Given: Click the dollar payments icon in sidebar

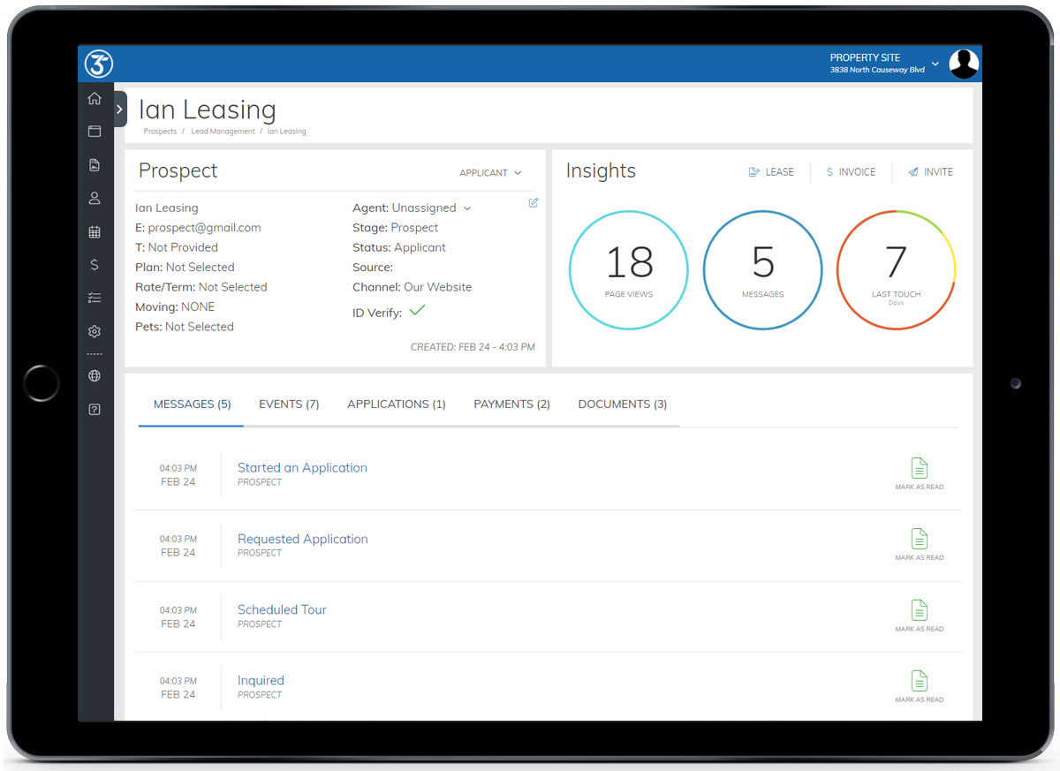Looking at the screenshot, I should tap(95, 264).
